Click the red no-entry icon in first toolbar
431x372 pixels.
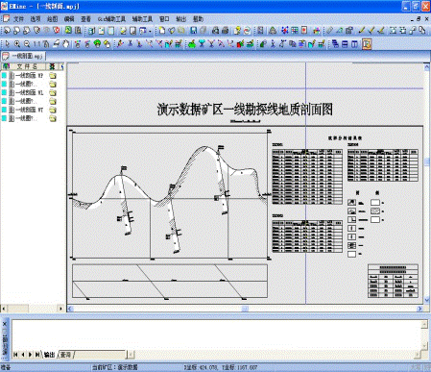tap(57, 31)
